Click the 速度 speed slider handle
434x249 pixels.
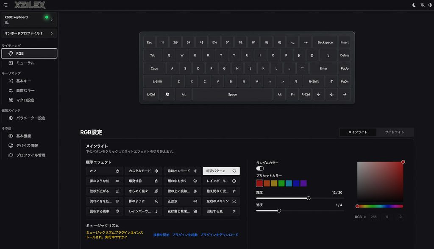(x=279, y=211)
